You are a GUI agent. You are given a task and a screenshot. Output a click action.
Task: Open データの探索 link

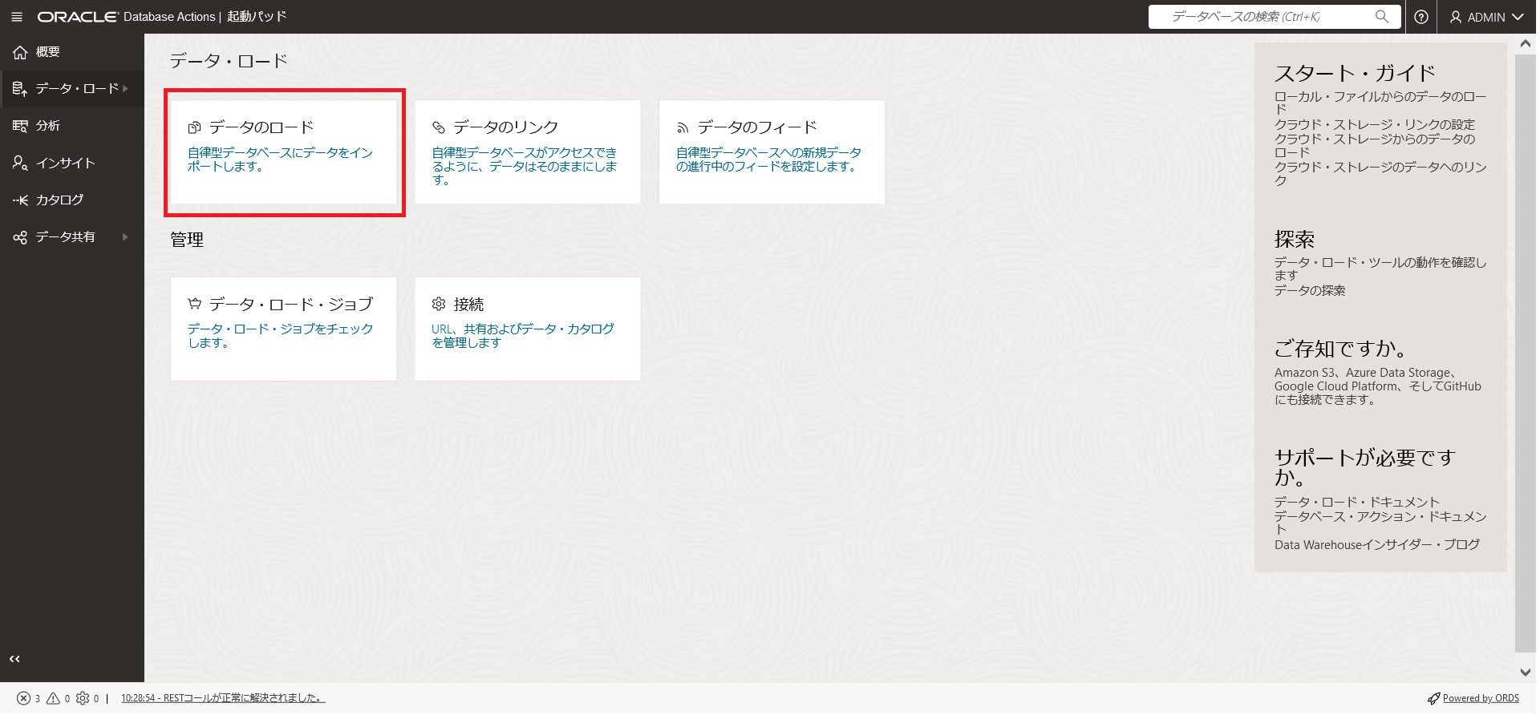click(1310, 291)
